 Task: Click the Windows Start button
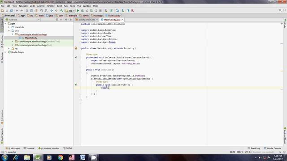(4, 157)
